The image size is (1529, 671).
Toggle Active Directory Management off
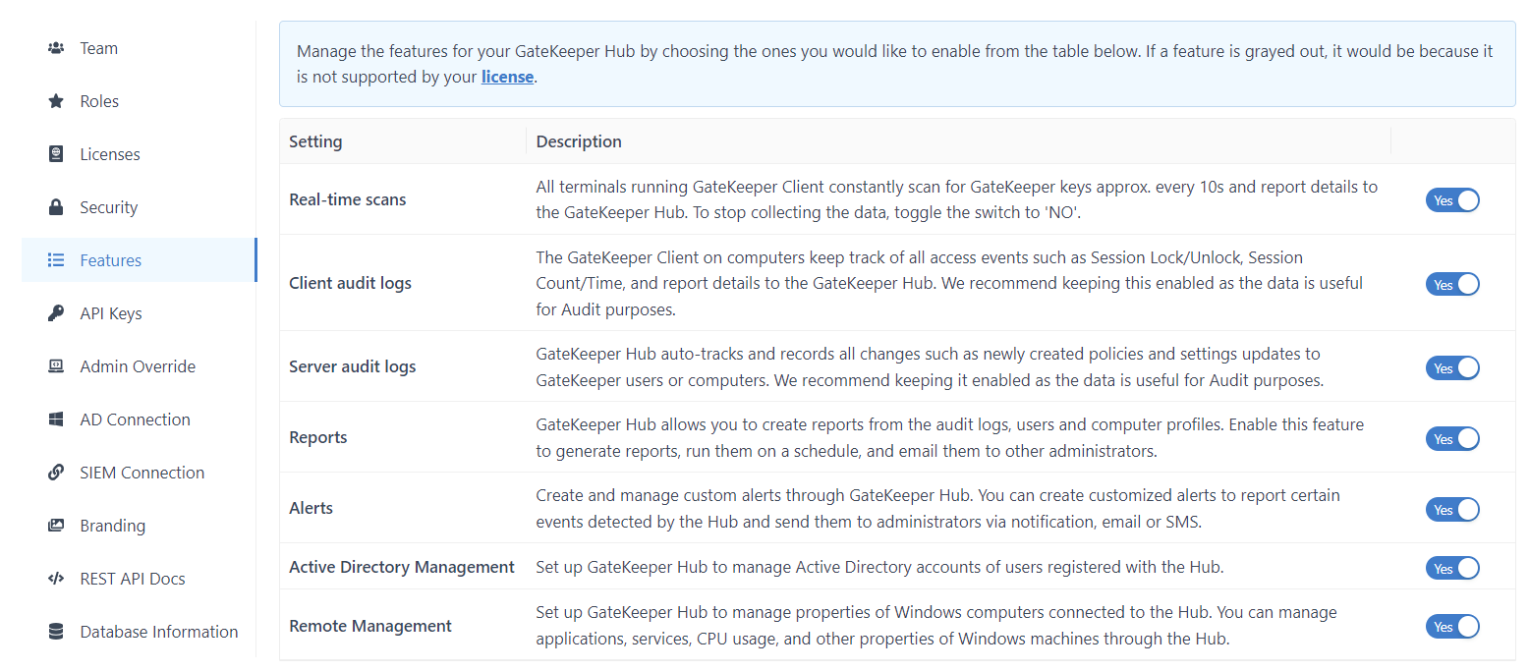tap(1451, 568)
